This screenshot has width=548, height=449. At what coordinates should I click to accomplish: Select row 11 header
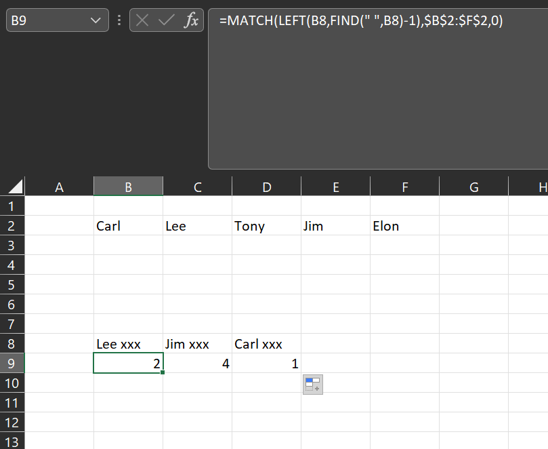12,403
